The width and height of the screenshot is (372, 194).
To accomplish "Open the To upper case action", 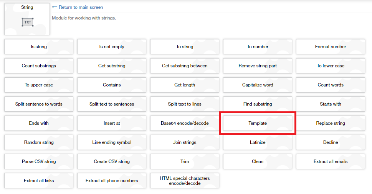I will pos(39,85).
